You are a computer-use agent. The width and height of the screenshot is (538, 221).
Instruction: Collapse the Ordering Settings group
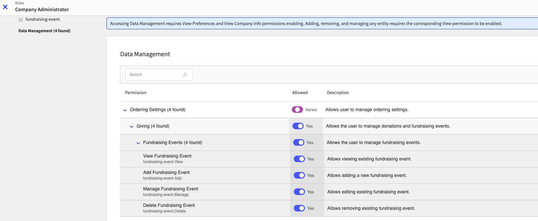click(x=125, y=110)
